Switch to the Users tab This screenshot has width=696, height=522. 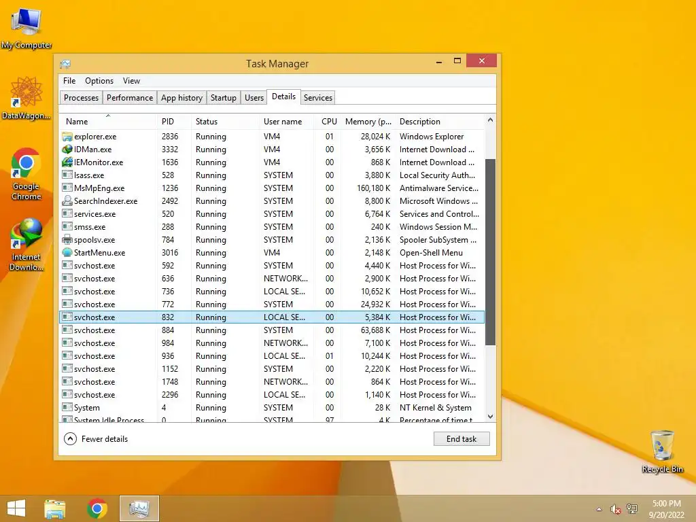coord(254,98)
